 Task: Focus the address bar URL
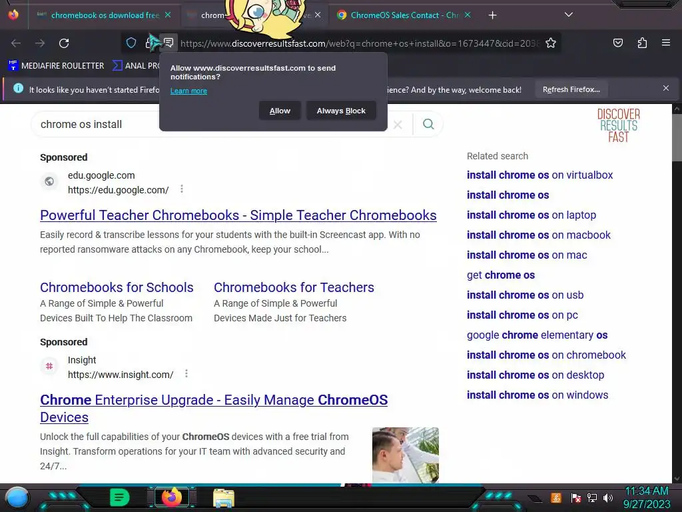coord(359,43)
